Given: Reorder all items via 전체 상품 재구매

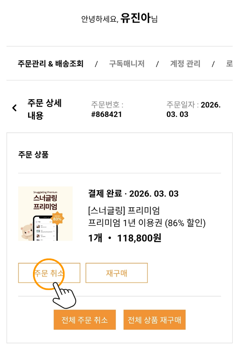Looking at the screenshot, I should pyautogui.click(x=155, y=320).
